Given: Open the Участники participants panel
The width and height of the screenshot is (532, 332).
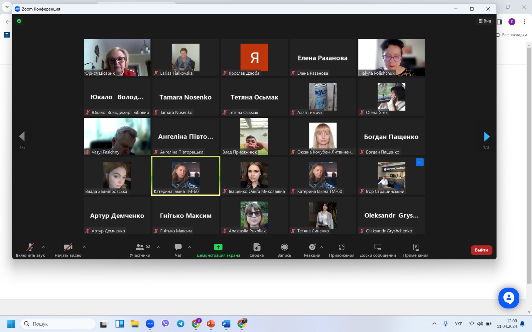Looking at the screenshot, I should point(140,250).
